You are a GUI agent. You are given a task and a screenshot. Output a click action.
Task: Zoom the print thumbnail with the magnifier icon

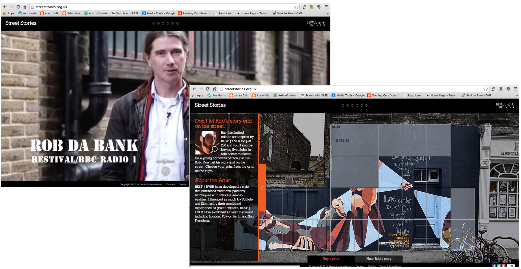click(x=214, y=149)
